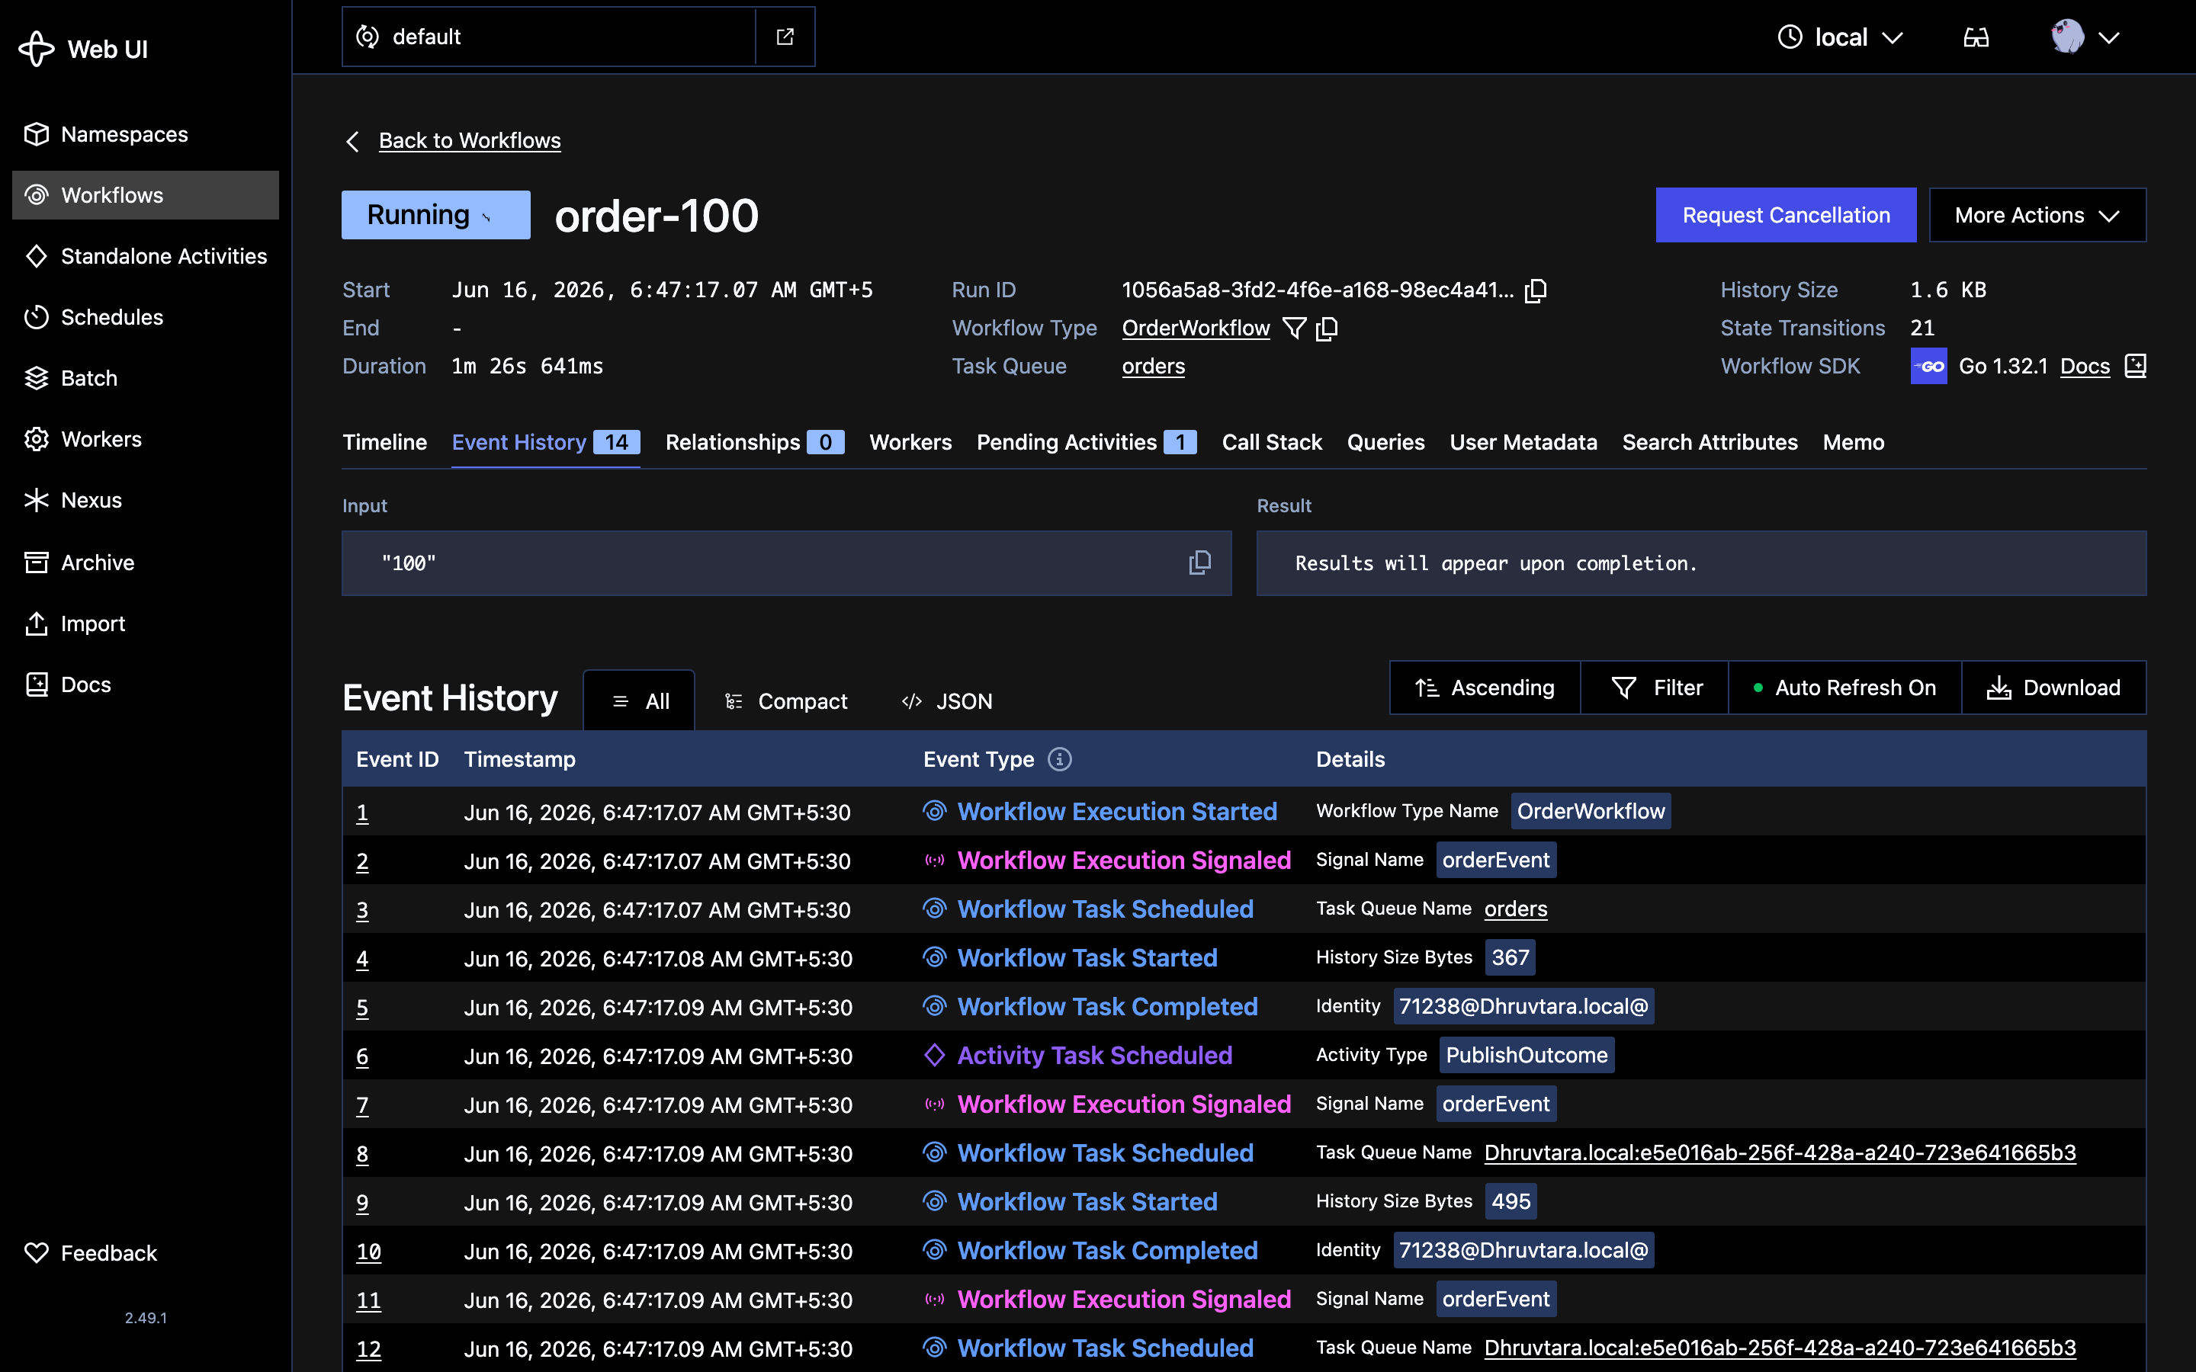Open the orders task queue link in header details

[1154, 367]
